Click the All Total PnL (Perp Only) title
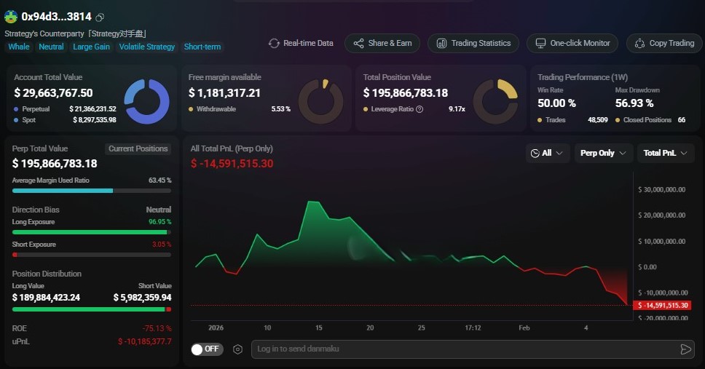 click(x=232, y=148)
